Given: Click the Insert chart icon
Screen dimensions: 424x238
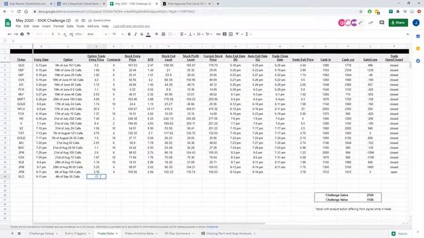Looking at the screenshot, I should [x=231, y=34].
